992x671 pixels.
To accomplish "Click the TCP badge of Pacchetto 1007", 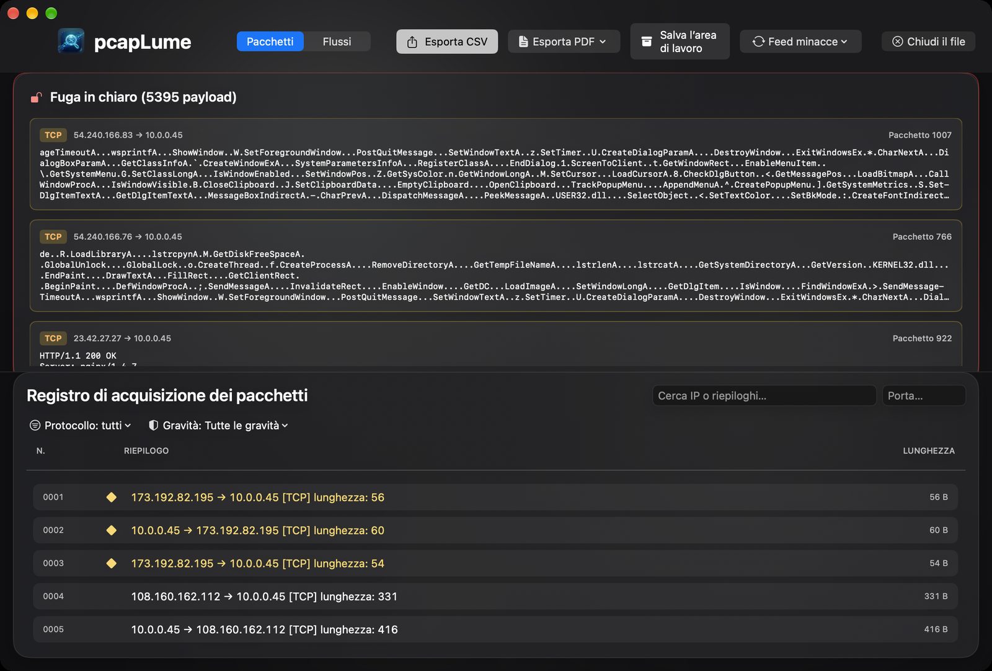I will pos(53,135).
